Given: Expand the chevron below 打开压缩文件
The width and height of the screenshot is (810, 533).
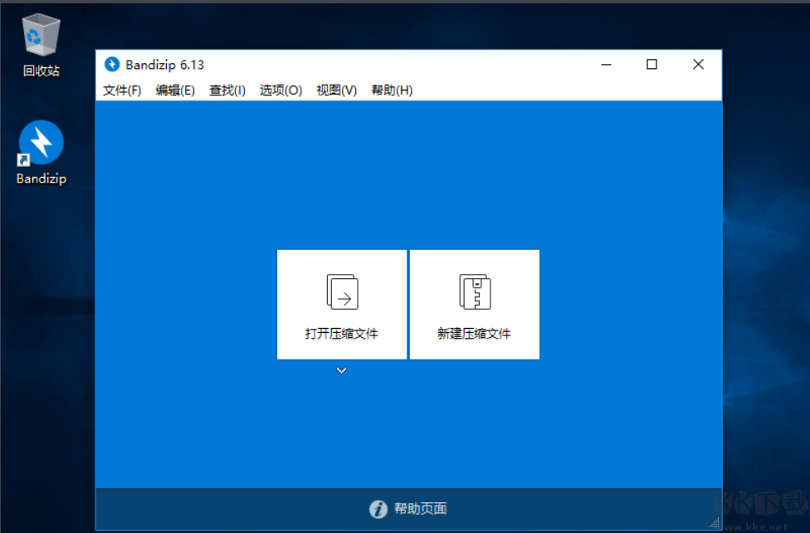Looking at the screenshot, I should pos(341,369).
